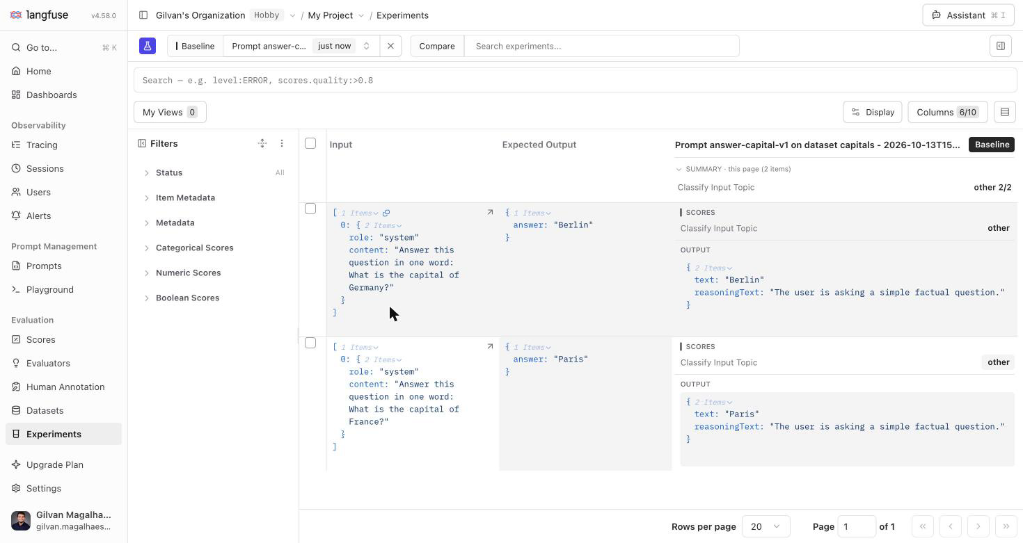The image size is (1023, 543).
Task: Expand the Status filter
Action: point(213,172)
